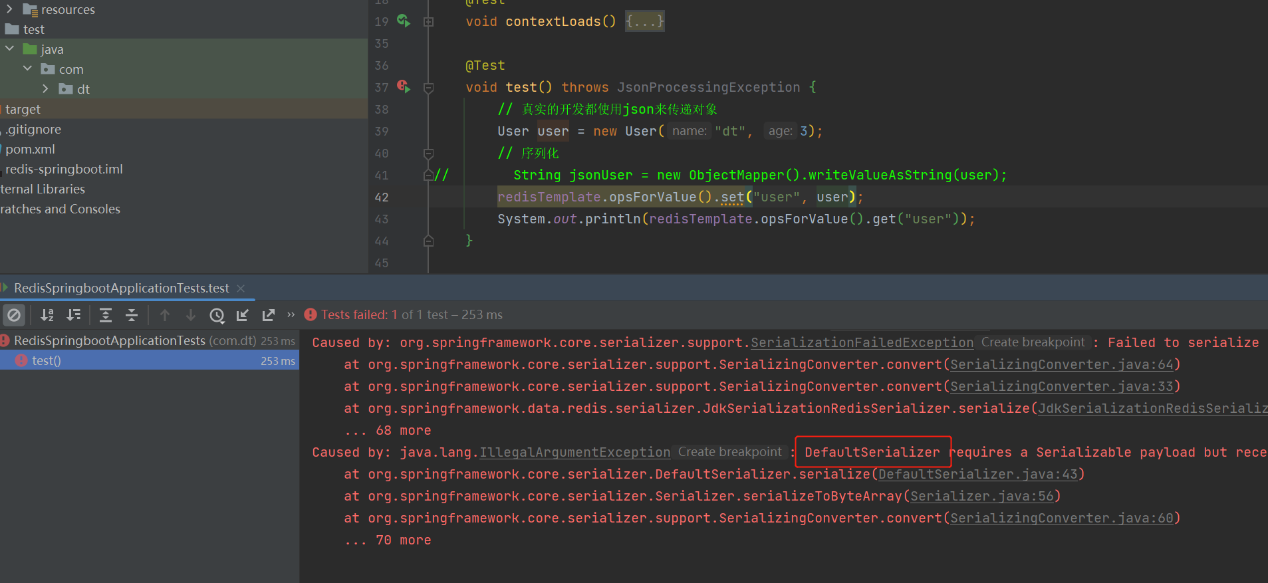Select the test folder in project tree
The height and width of the screenshot is (583, 1268).
tap(33, 29)
